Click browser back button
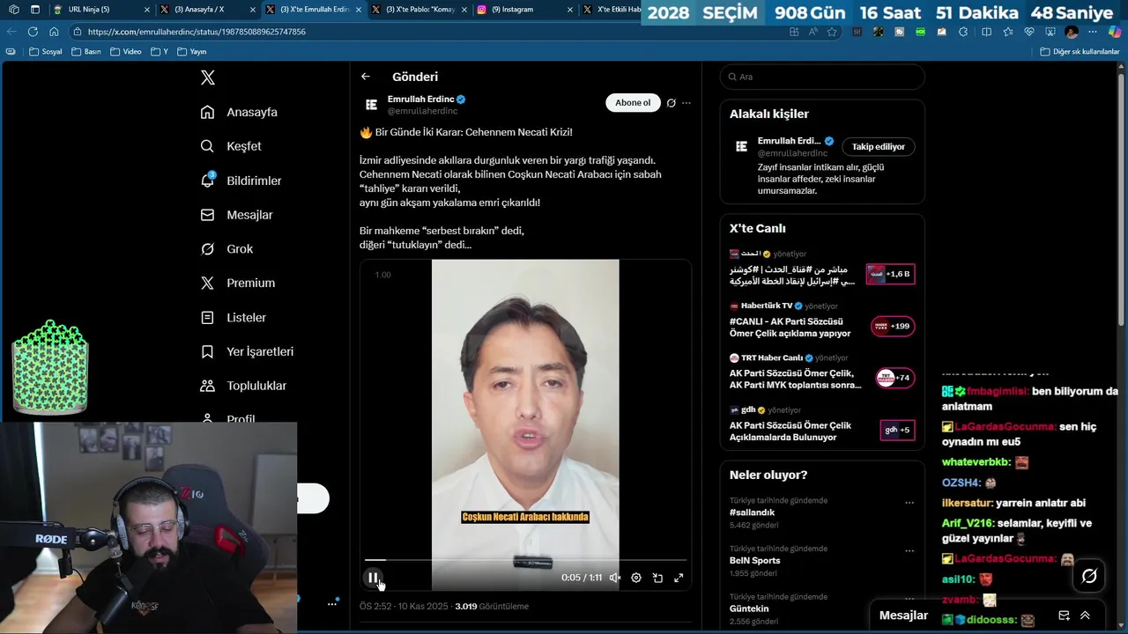This screenshot has height=634, width=1128. point(11,32)
